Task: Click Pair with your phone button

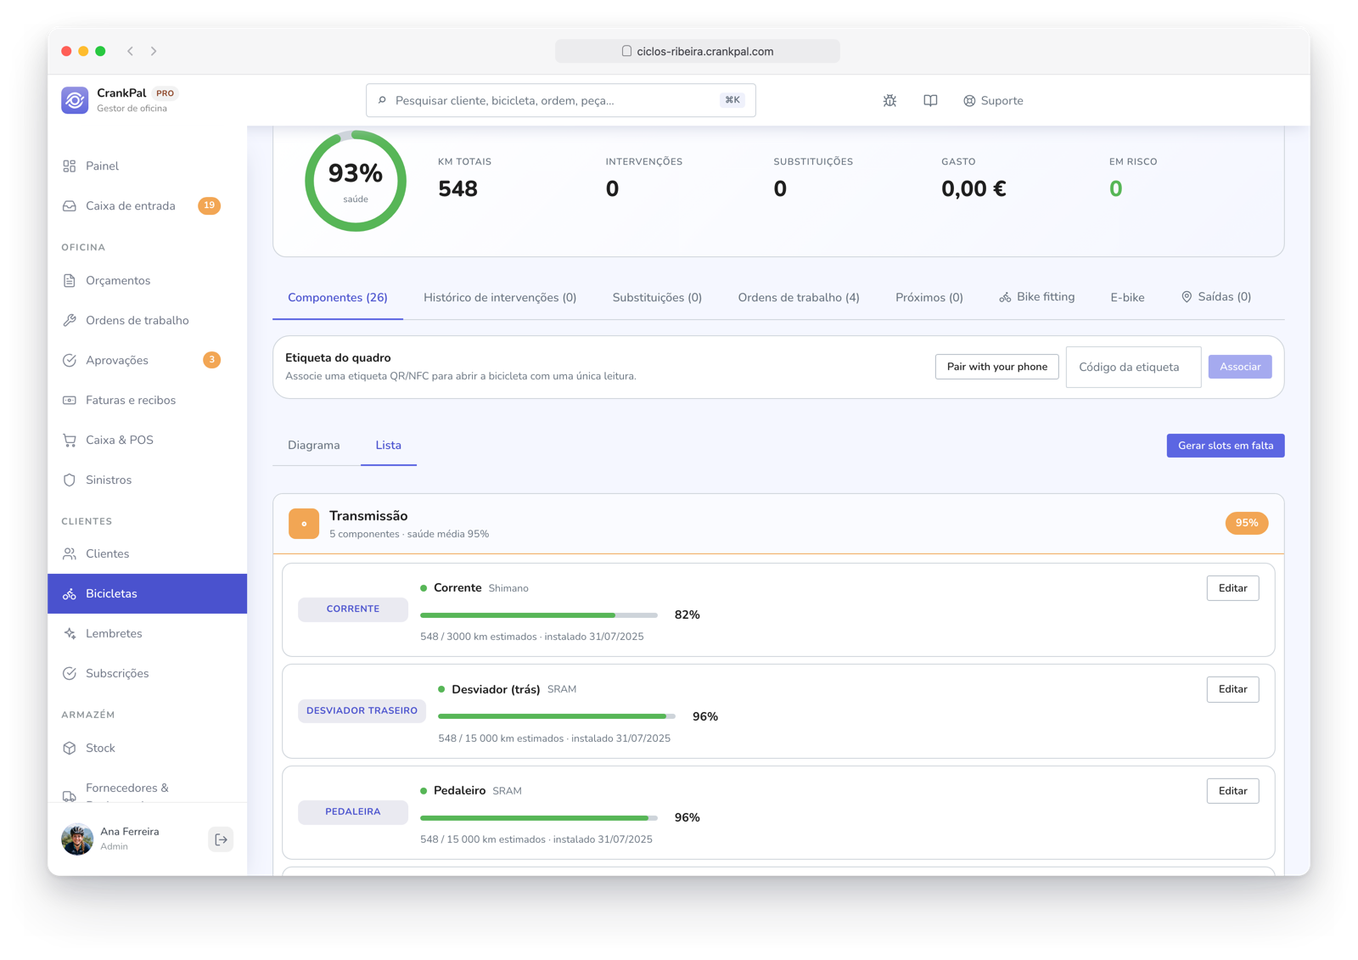Action: tap(997, 367)
